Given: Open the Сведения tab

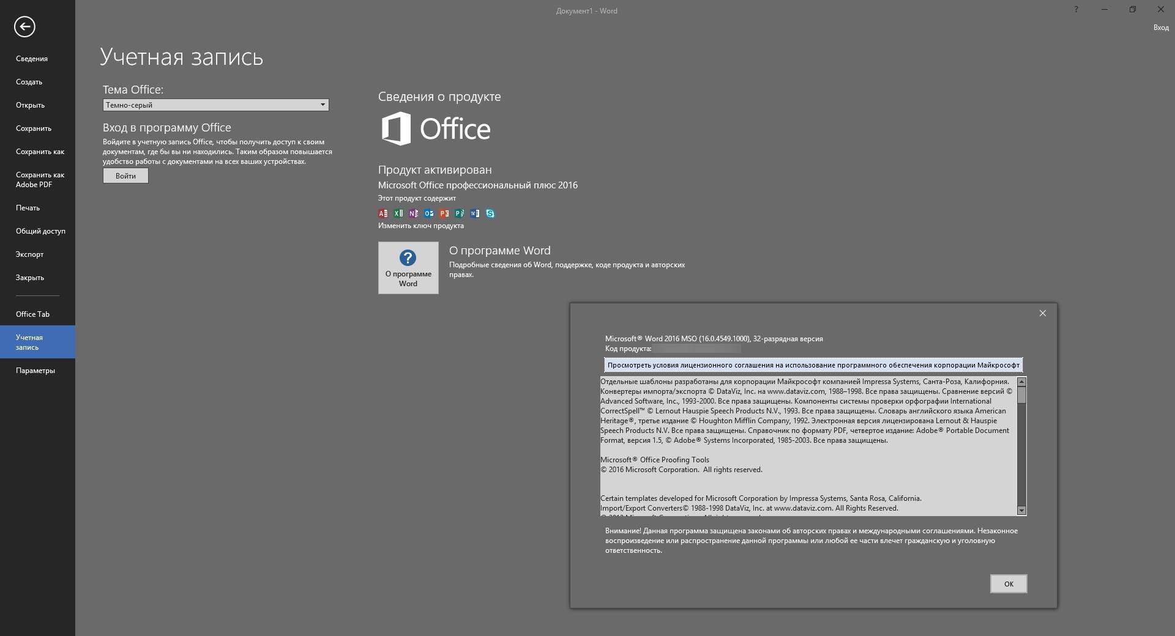Looking at the screenshot, I should (37, 59).
